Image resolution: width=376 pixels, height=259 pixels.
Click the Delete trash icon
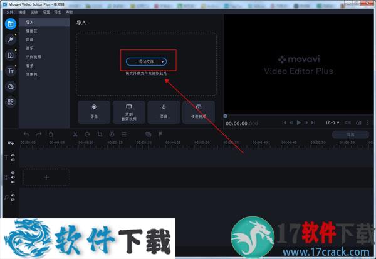[x=51, y=135]
